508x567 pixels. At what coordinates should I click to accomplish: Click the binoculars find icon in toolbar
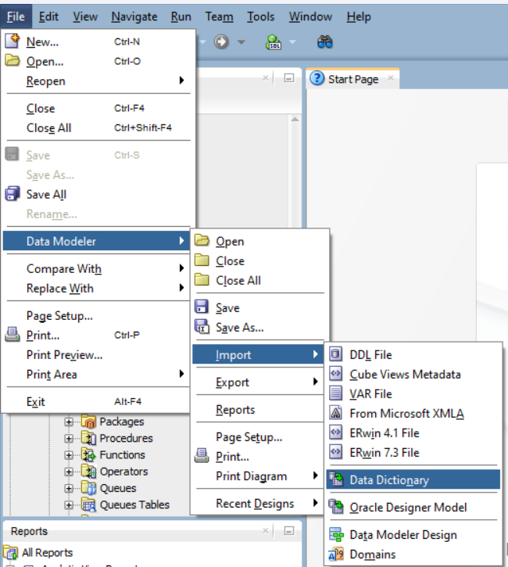coord(326,42)
